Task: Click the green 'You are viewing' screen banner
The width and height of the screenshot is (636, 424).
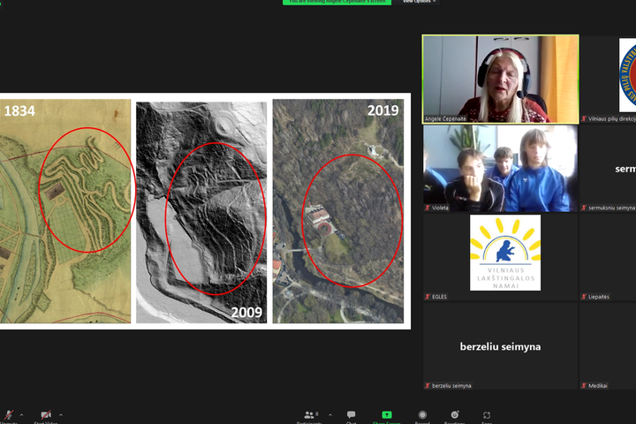Action: coord(337,2)
